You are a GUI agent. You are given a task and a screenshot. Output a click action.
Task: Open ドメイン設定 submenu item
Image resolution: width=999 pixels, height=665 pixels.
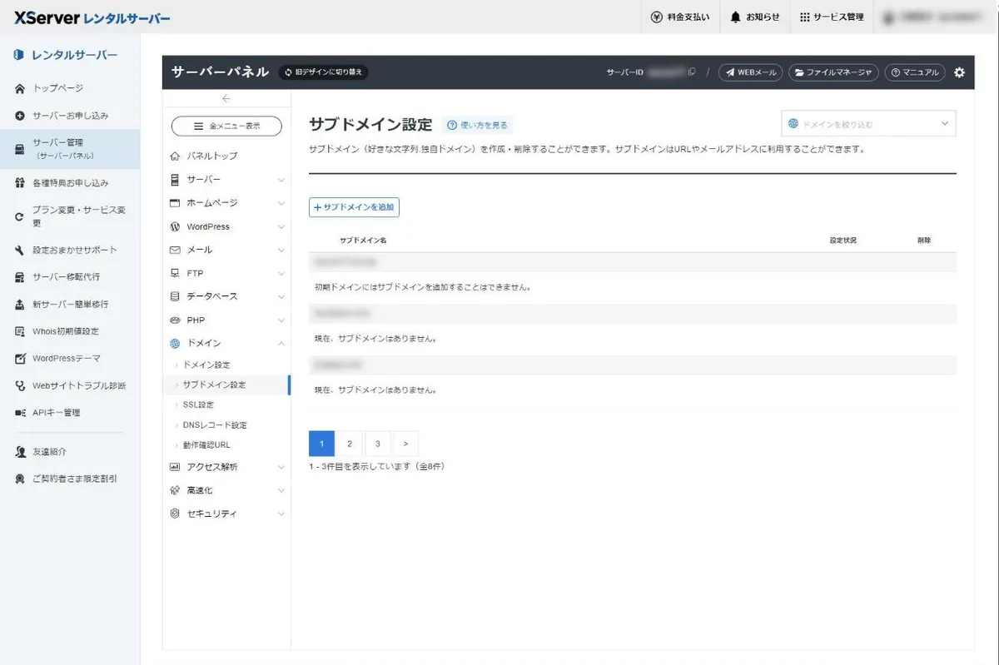point(206,365)
